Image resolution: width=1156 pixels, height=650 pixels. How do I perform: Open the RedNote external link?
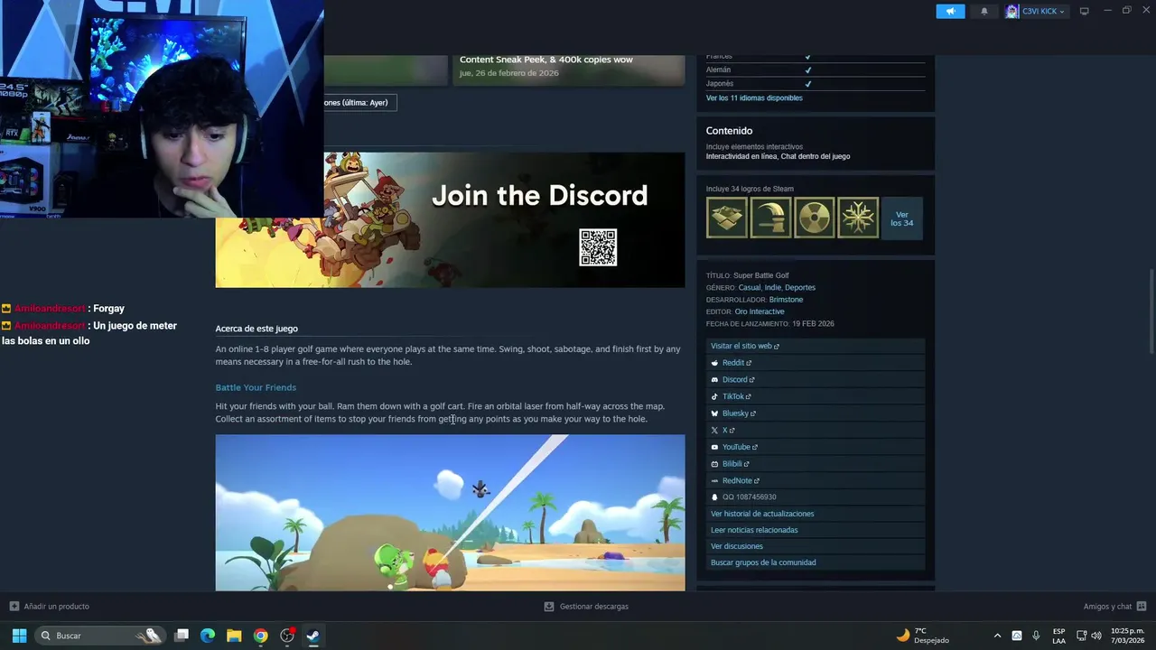[x=816, y=480]
